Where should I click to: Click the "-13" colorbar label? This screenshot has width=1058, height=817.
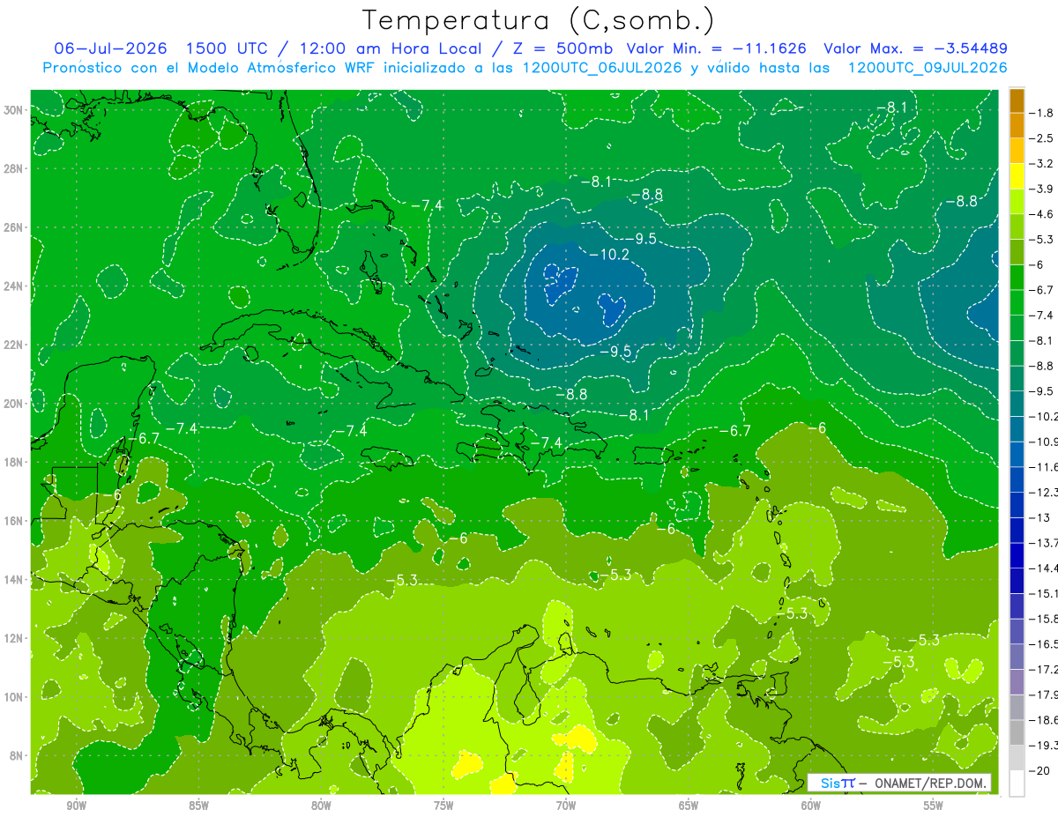coord(1039,517)
